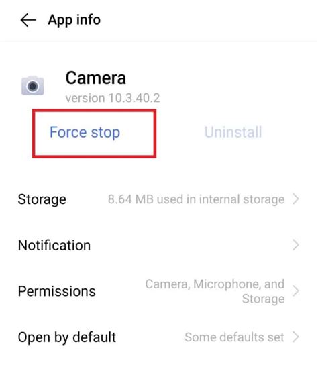Tap the Some defaults set text

pyautogui.click(x=235, y=337)
